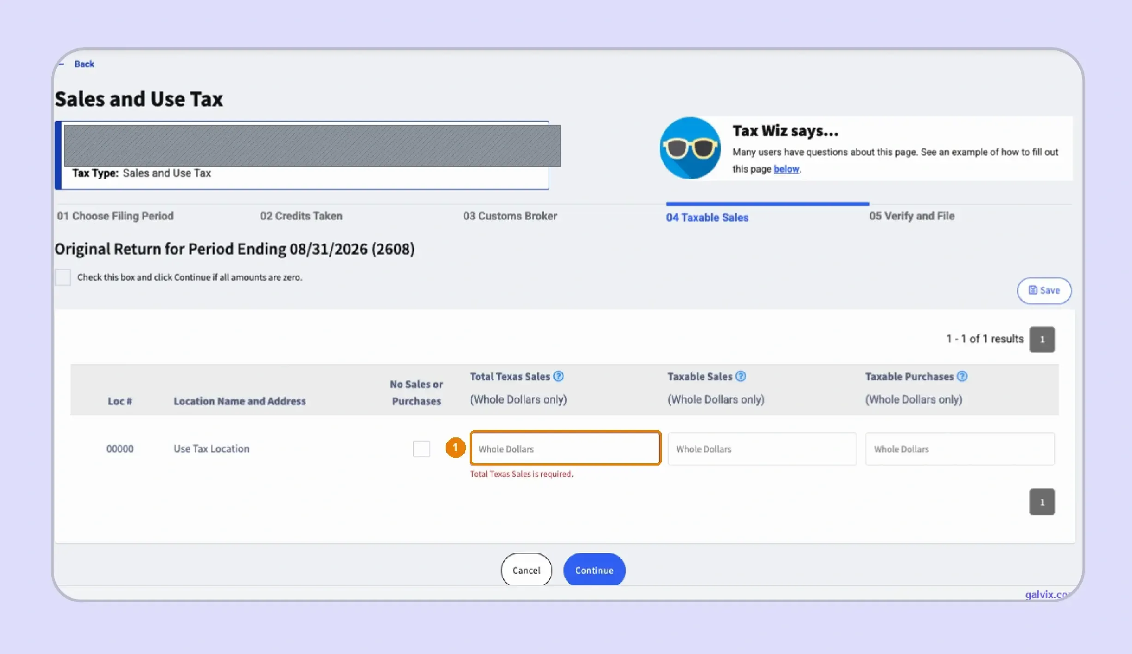This screenshot has height=654, width=1132.
Task: Tick No Sales or Purchases for location 00000
Action: (x=421, y=448)
